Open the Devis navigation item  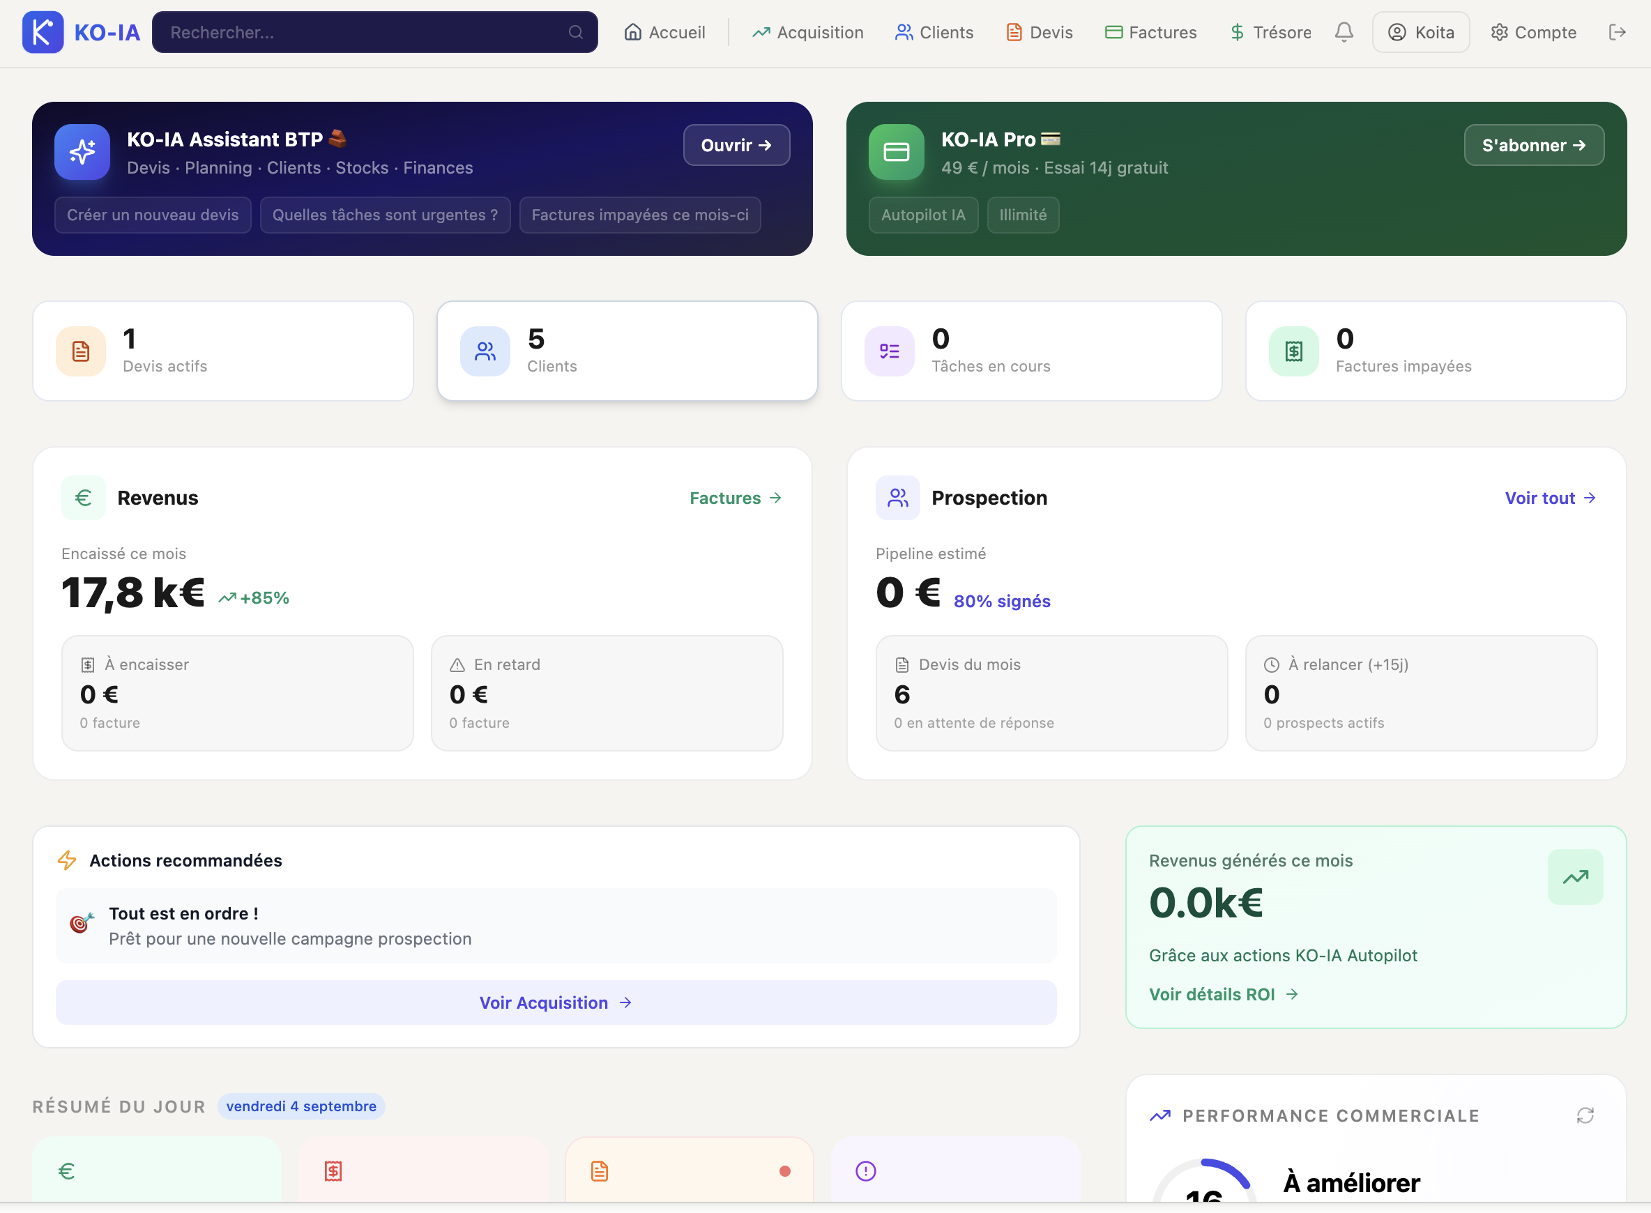[x=1040, y=32]
